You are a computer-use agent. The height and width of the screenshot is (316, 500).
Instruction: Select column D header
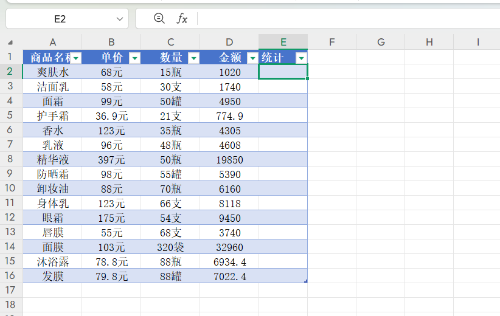(229, 42)
